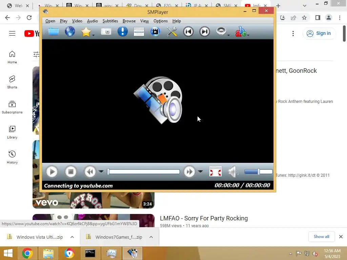Open the Play menu

pyautogui.click(x=63, y=21)
